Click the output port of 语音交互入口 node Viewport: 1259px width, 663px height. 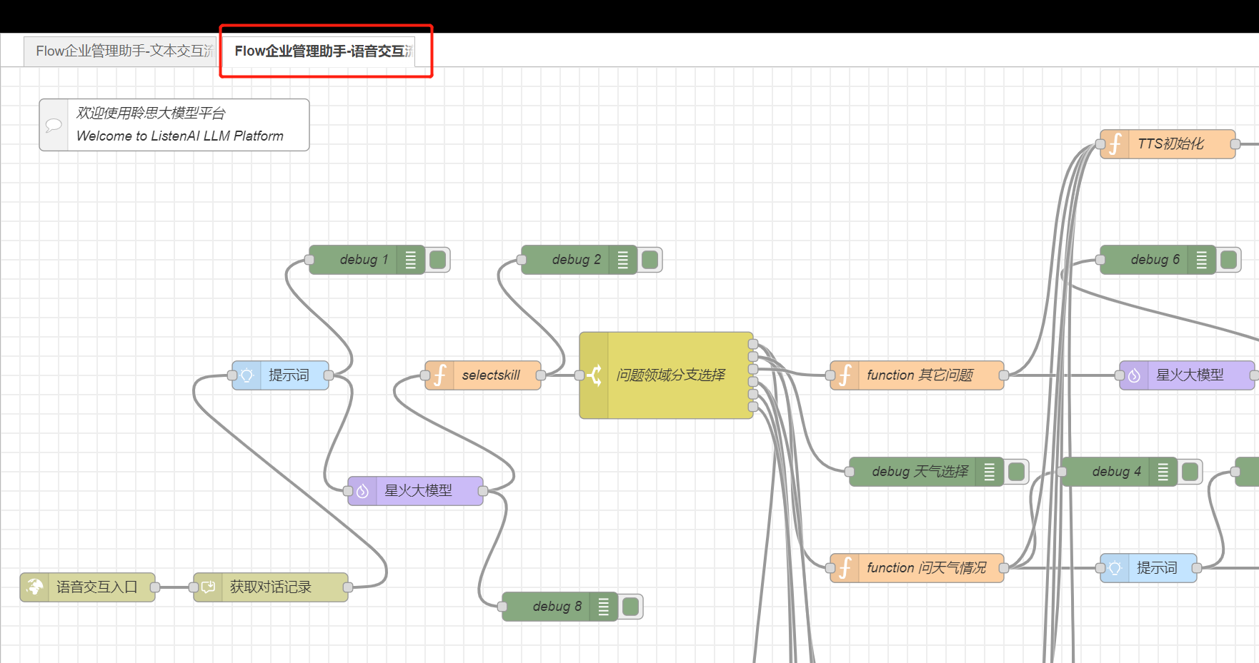tap(155, 587)
